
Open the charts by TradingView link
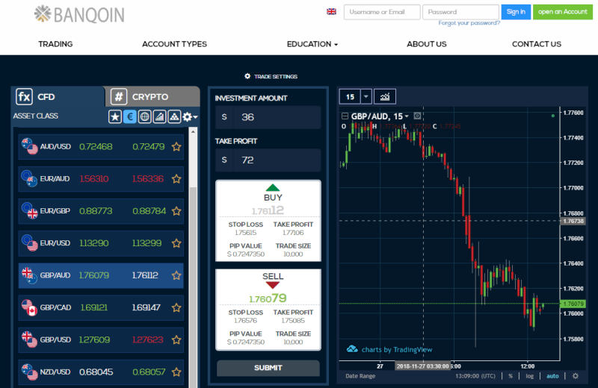click(x=397, y=349)
